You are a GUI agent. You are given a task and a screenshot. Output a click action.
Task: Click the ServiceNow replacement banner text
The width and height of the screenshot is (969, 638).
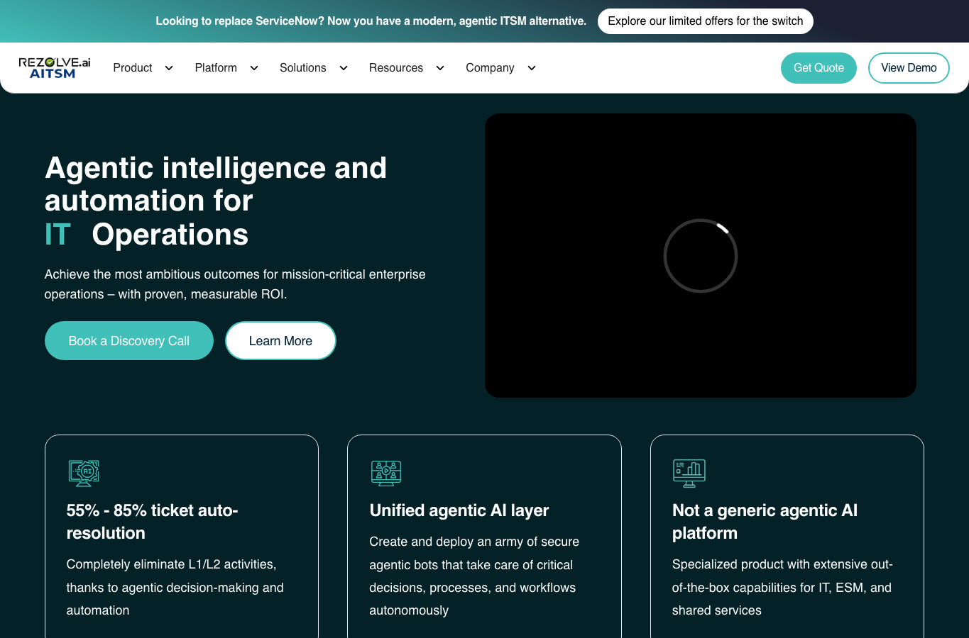tap(371, 21)
